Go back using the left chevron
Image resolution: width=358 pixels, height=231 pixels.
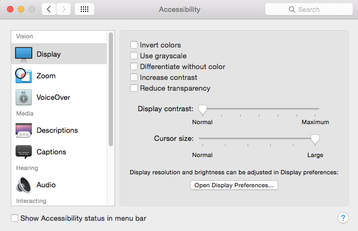(x=49, y=9)
